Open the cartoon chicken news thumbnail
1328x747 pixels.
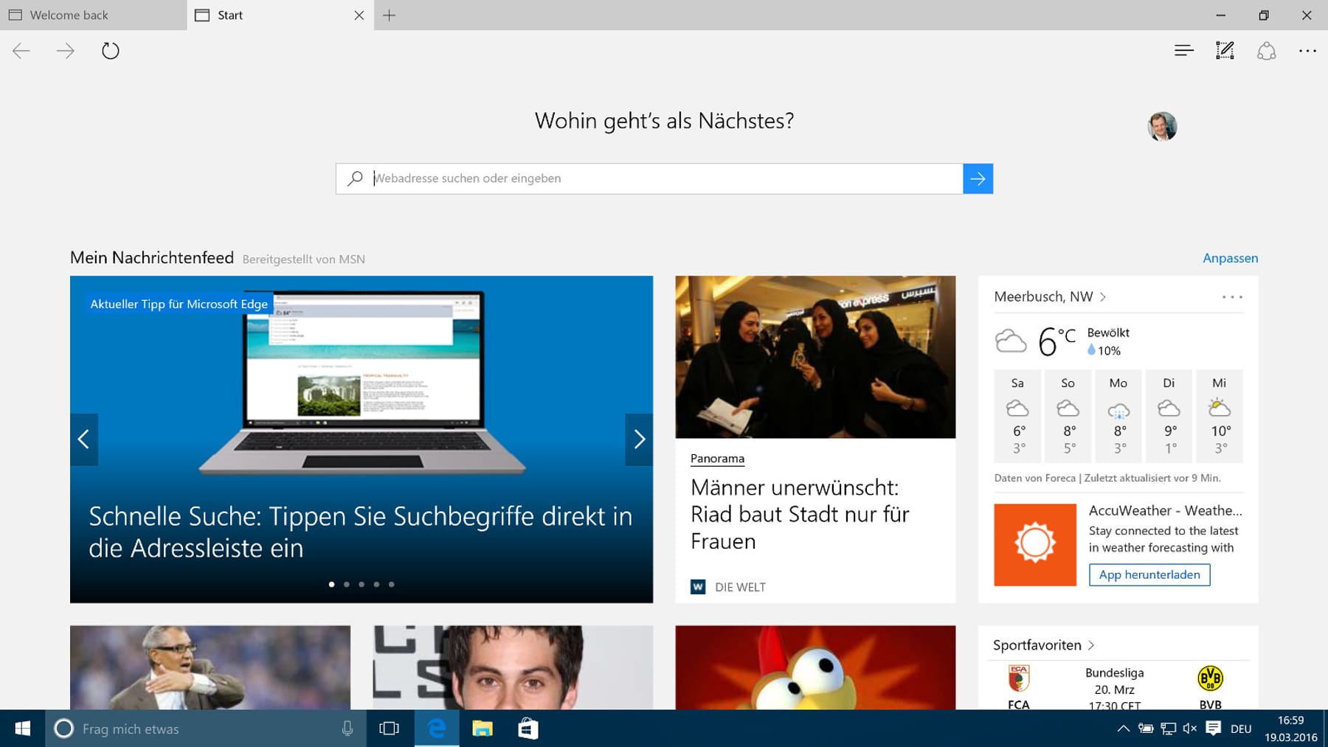815,667
